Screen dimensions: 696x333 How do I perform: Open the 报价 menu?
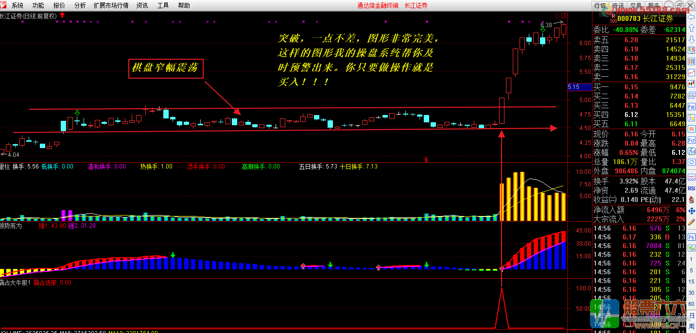click(x=59, y=5)
